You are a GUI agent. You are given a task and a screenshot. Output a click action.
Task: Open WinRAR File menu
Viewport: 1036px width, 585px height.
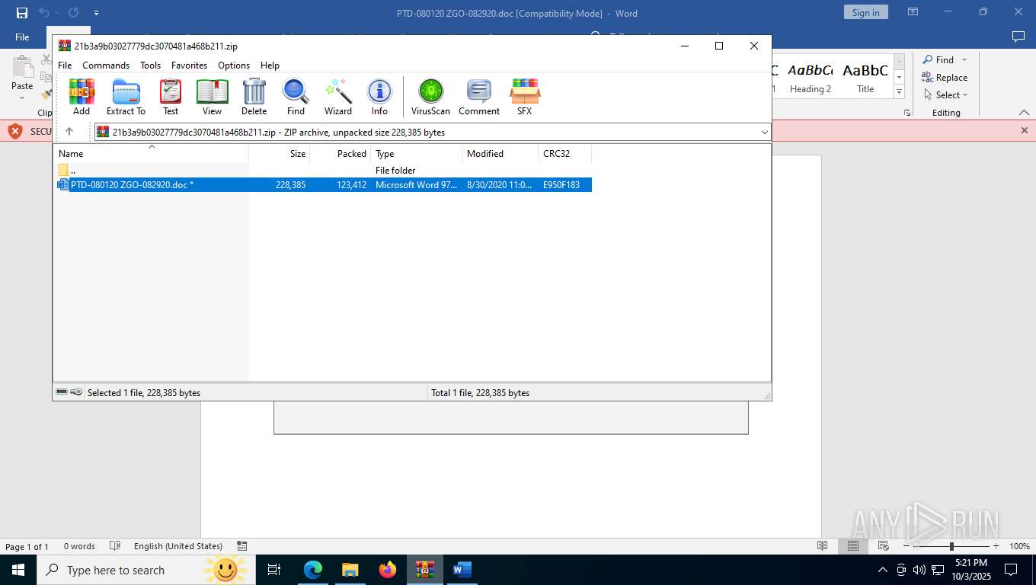point(65,66)
